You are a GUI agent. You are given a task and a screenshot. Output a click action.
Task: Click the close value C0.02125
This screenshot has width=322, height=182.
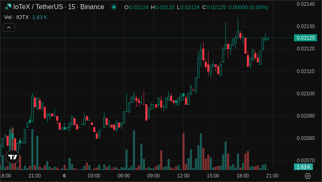click(x=214, y=7)
